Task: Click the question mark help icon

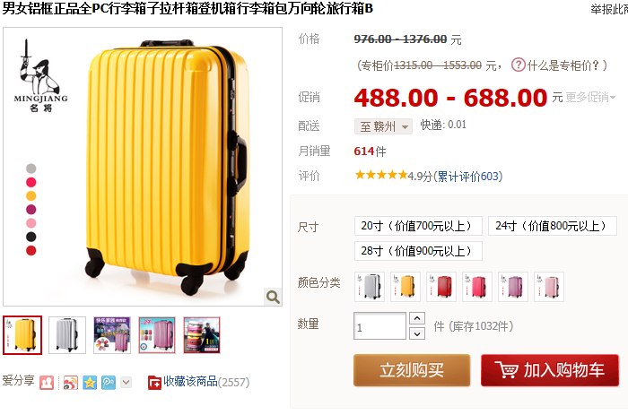Action: pos(519,65)
